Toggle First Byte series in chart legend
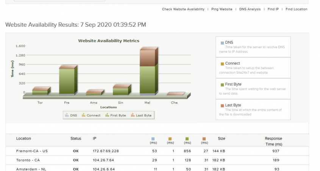Image resolution: width=320 pixels, height=171 pixels. click(107, 115)
